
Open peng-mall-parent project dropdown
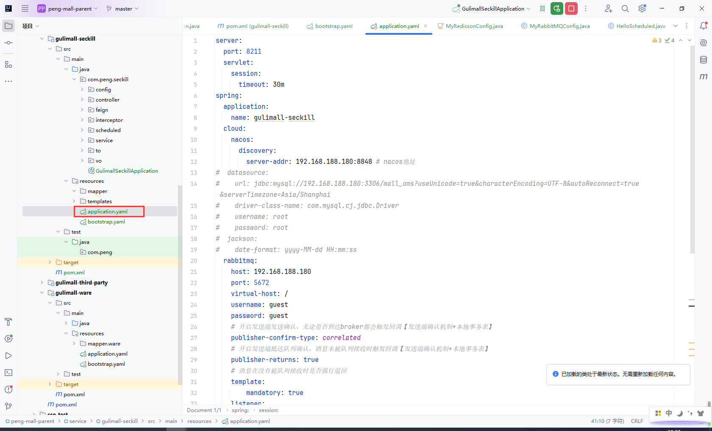(68, 8)
